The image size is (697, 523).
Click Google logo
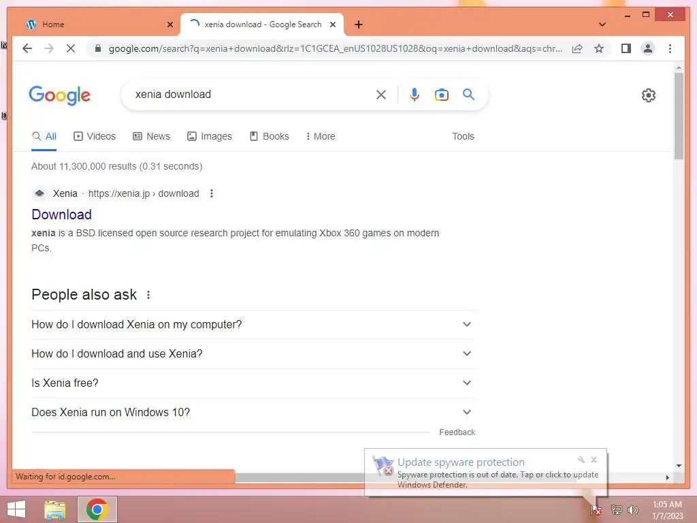60,95
